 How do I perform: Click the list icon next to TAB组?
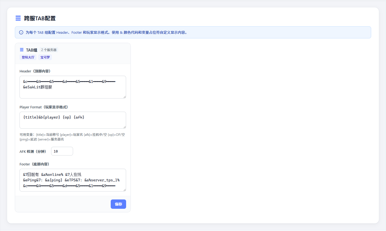pyautogui.click(x=22, y=50)
